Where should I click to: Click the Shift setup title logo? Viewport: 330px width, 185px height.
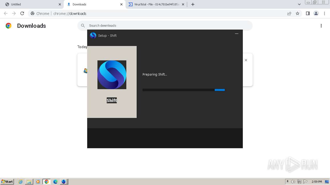pos(93,35)
